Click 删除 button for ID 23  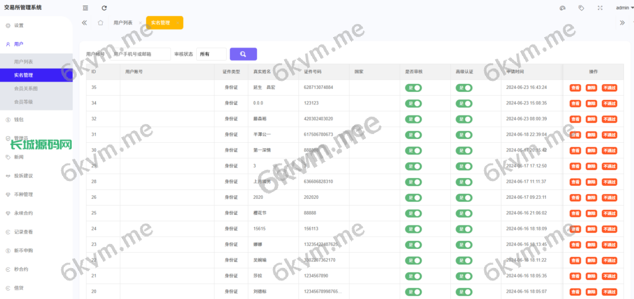click(x=591, y=245)
